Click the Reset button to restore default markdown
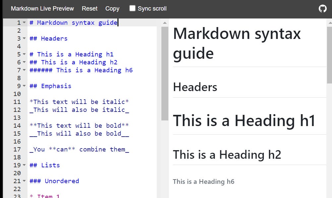Viewport: 332px width, 198px height. [x=89, y=9]
